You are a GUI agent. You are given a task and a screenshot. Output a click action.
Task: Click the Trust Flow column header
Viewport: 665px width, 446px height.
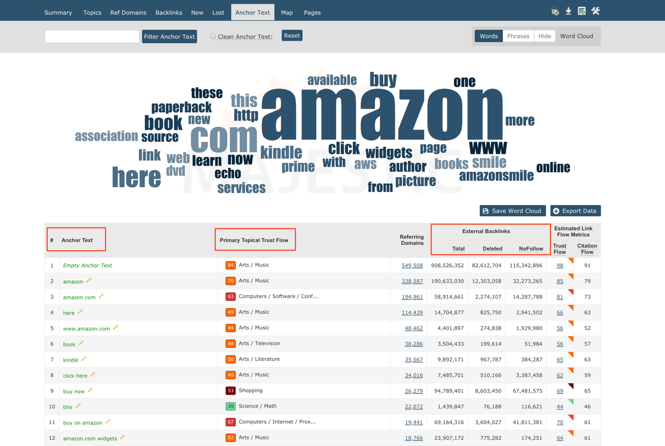pos(559,249)
